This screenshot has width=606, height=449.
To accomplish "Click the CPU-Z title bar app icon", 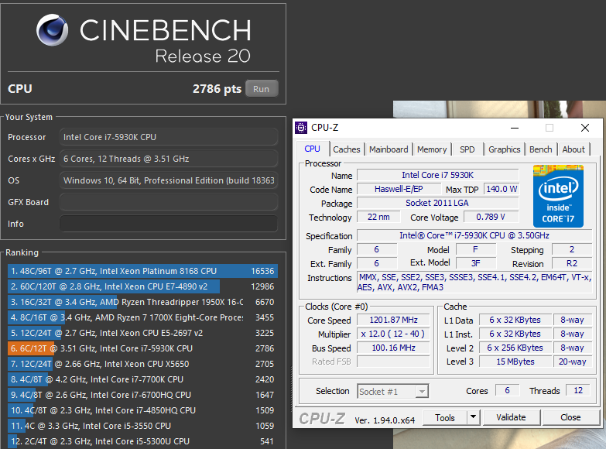I will coord(301,128).
